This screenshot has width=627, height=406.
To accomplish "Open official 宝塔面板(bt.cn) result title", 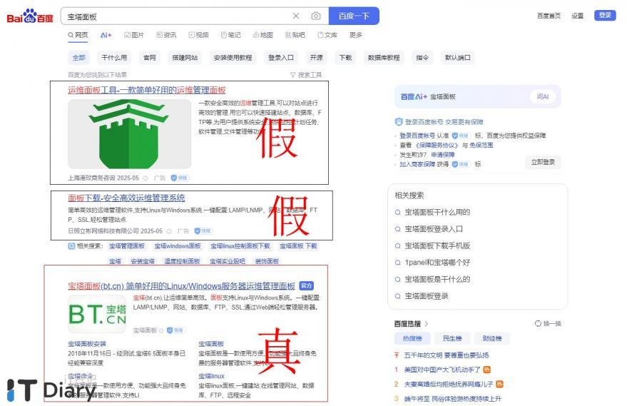I will click(182, 286).
